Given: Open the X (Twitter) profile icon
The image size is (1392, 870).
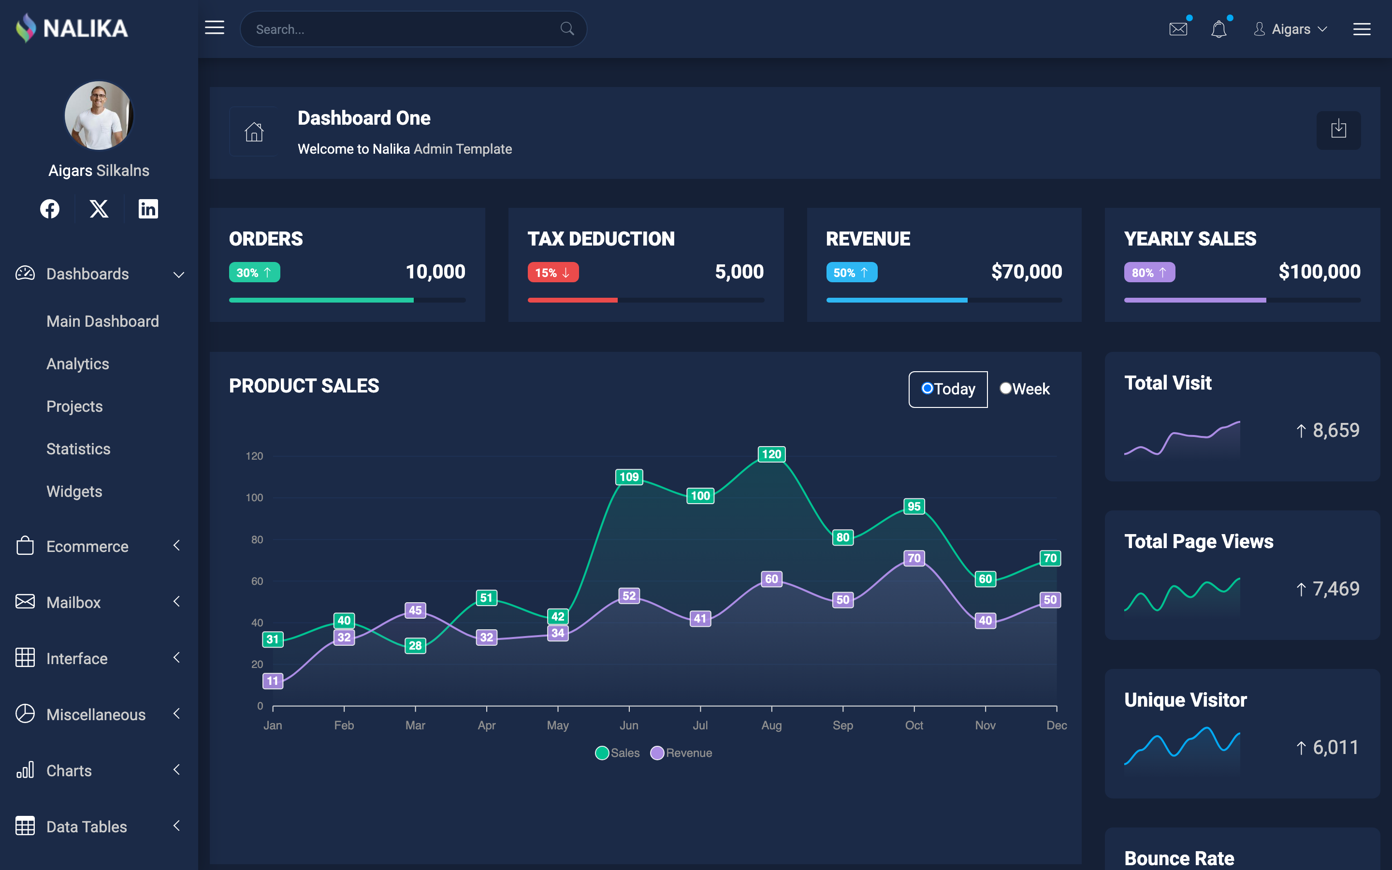Looking at the screenshot, I should (x=99, y=208).
